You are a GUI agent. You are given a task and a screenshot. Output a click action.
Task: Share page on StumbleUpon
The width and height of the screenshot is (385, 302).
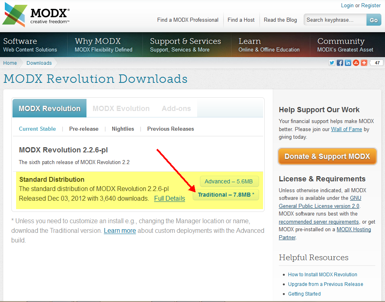click(x=356, y=63)
